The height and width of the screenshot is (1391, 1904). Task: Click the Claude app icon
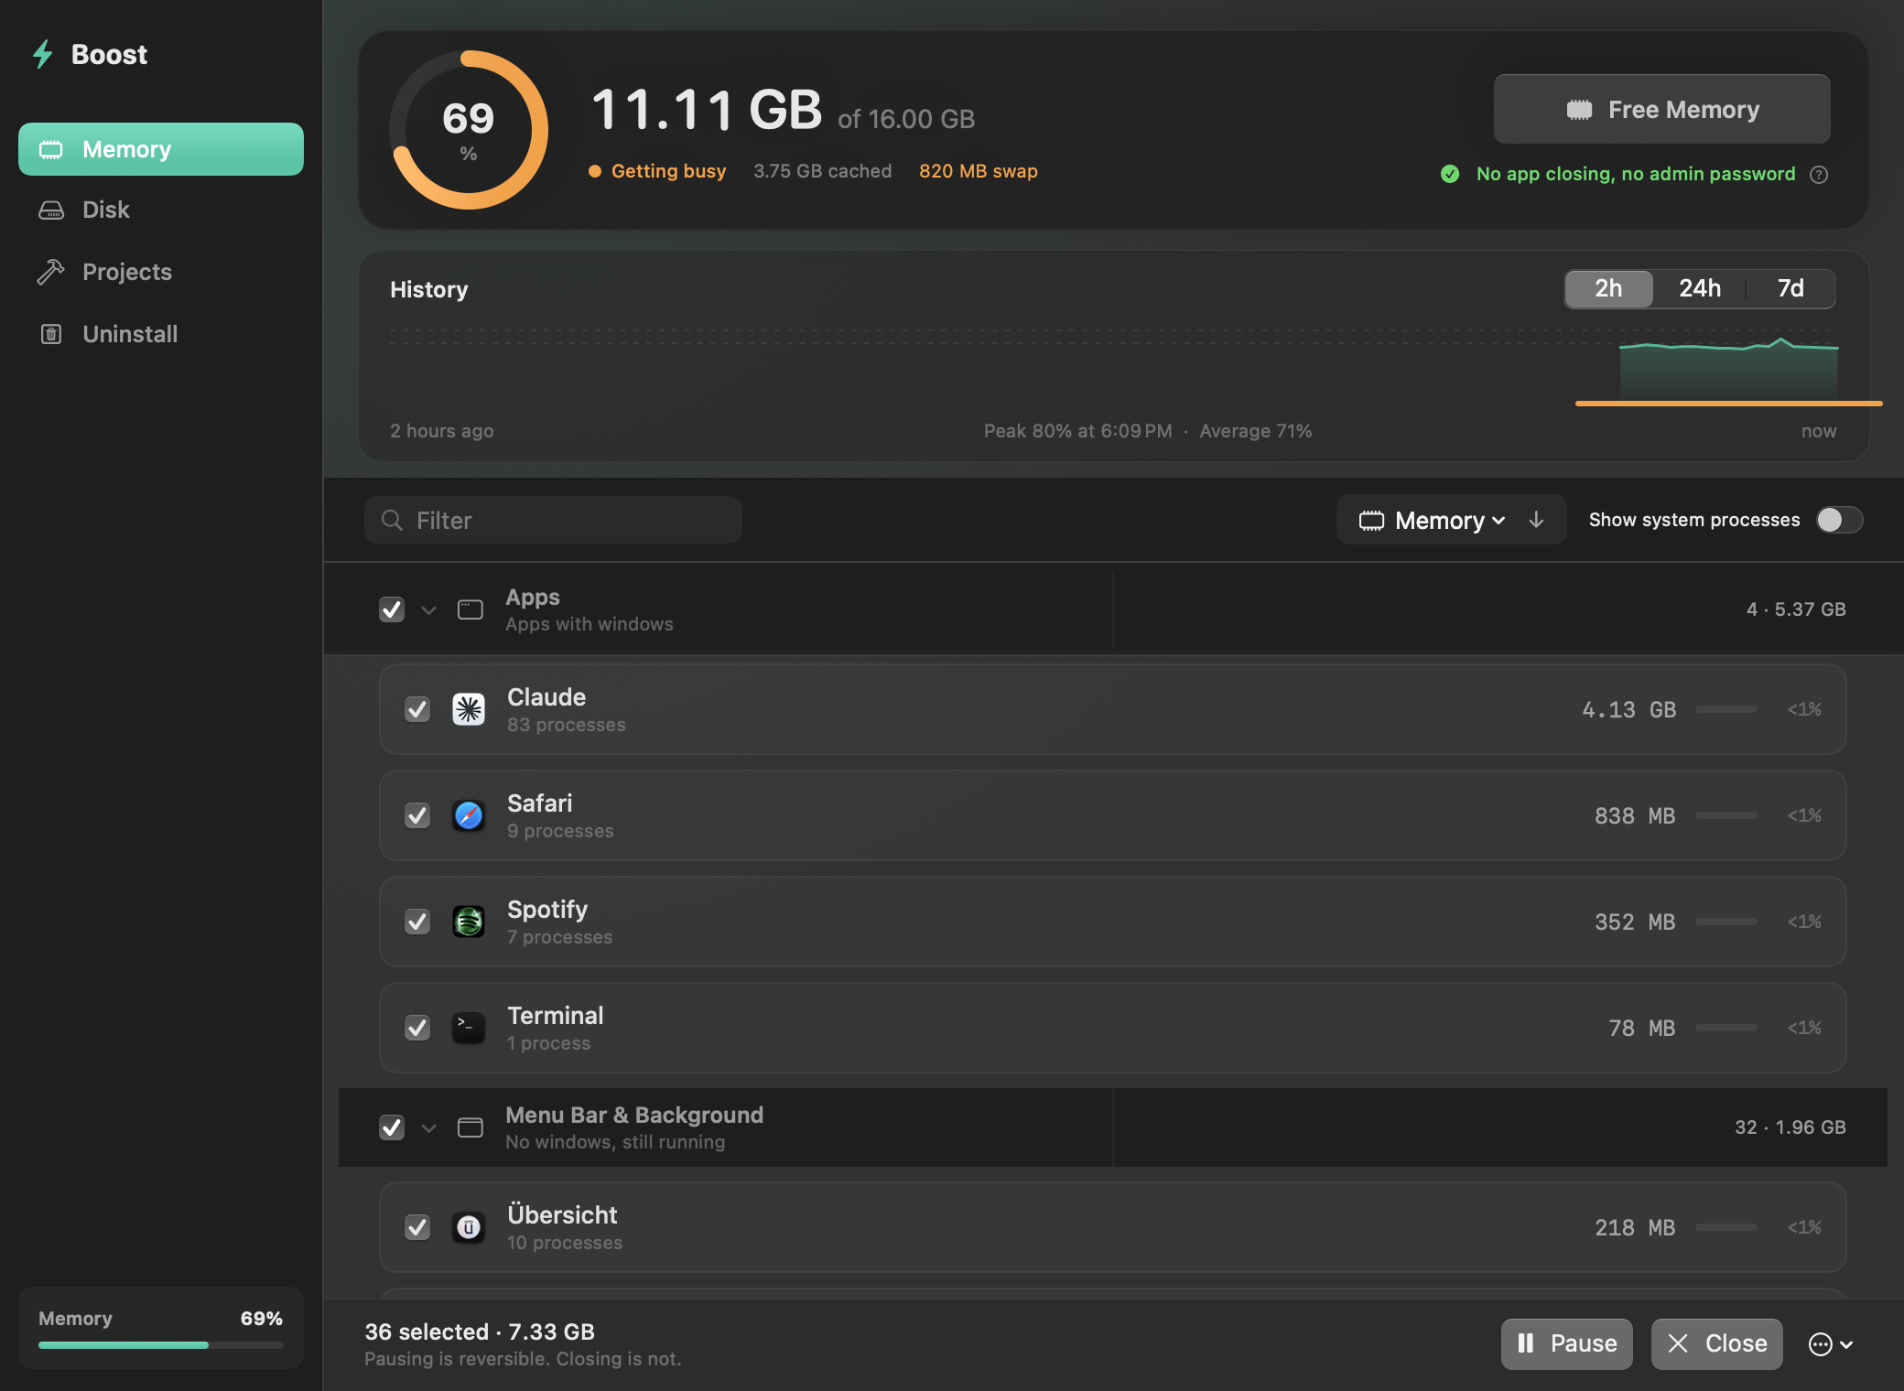[x=469, y=709]
